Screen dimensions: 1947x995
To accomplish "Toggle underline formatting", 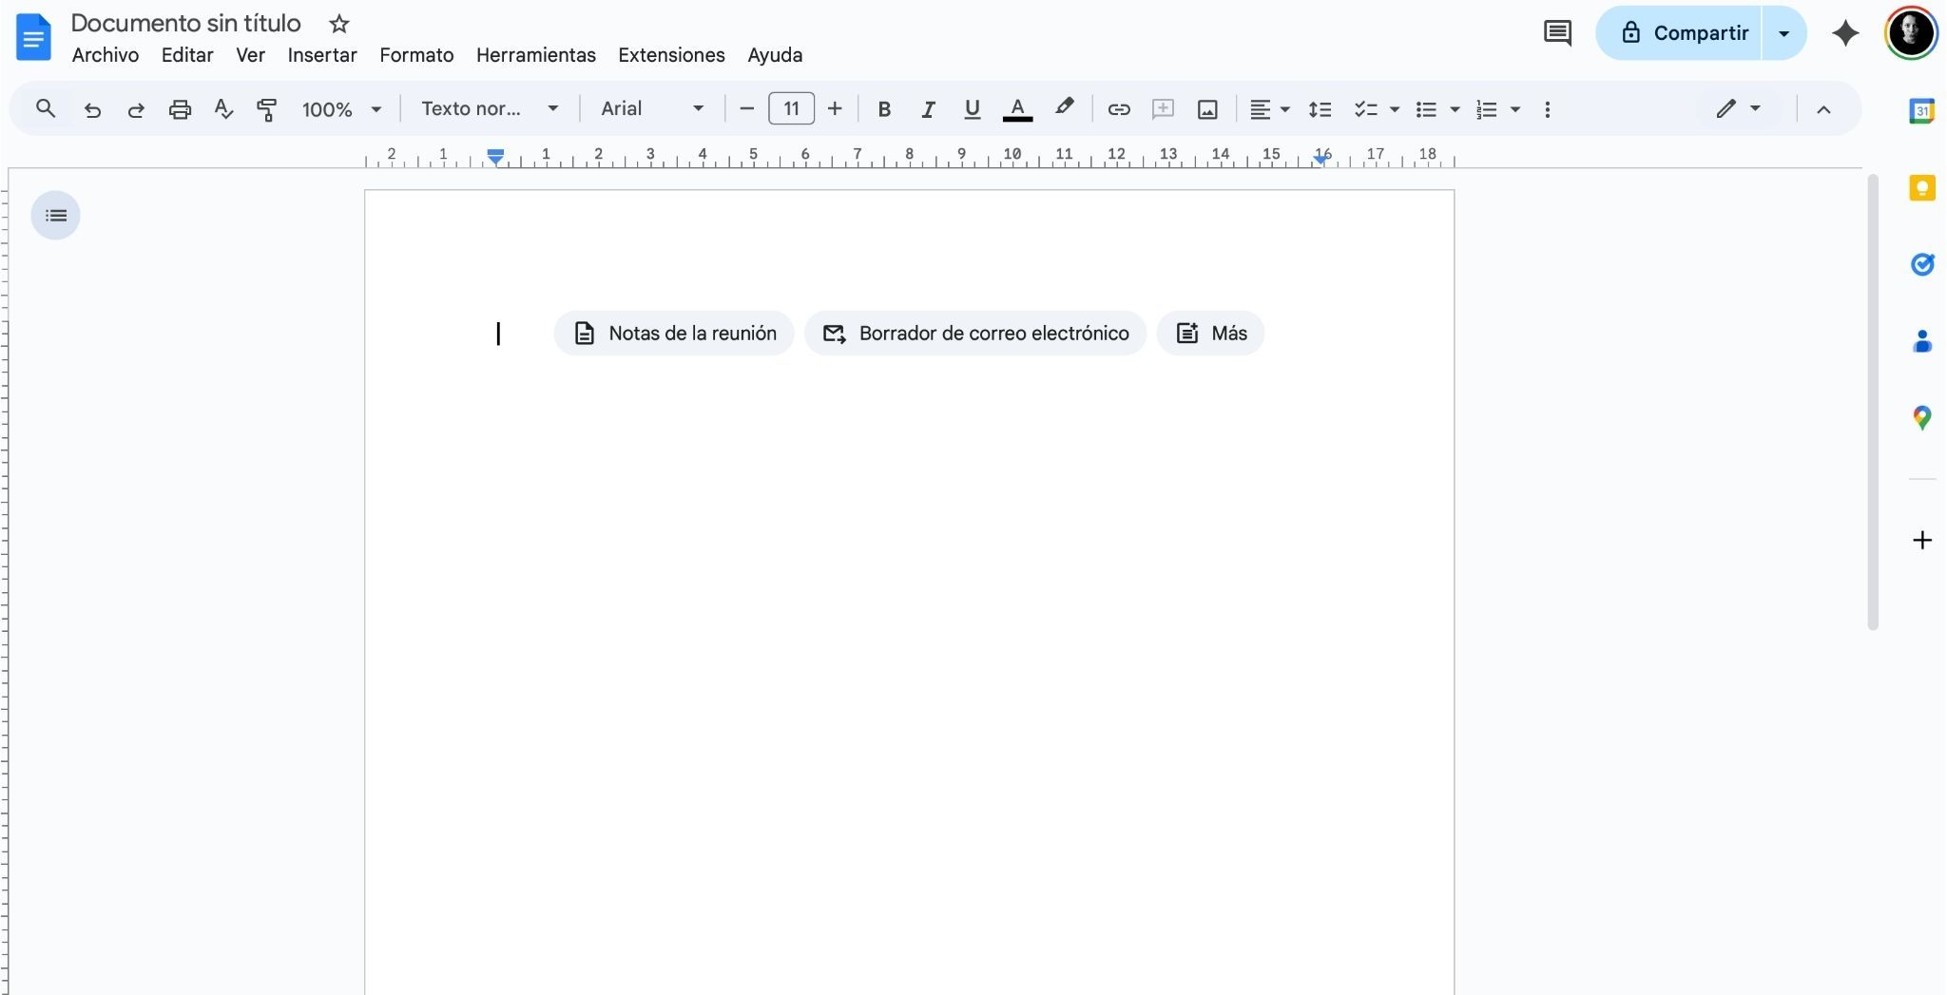I will point(972,109).
